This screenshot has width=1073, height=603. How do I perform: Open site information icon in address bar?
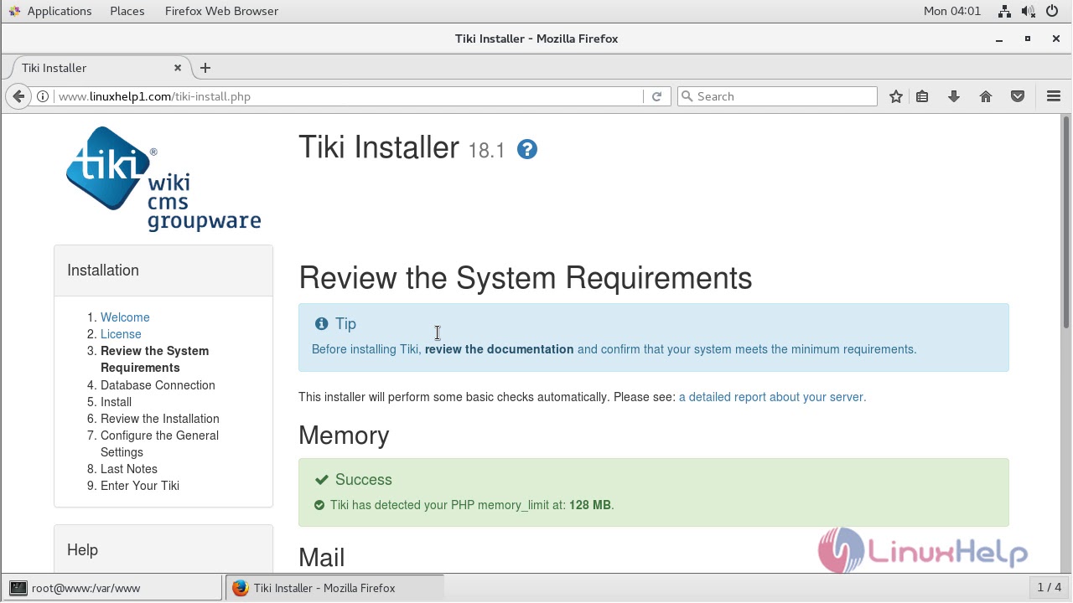pyautogui.click(x=43, y=96)
